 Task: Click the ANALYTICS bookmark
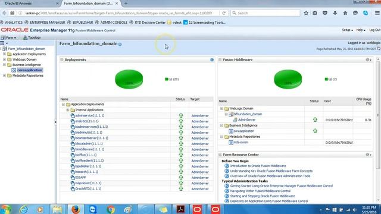tap(11, 23)
